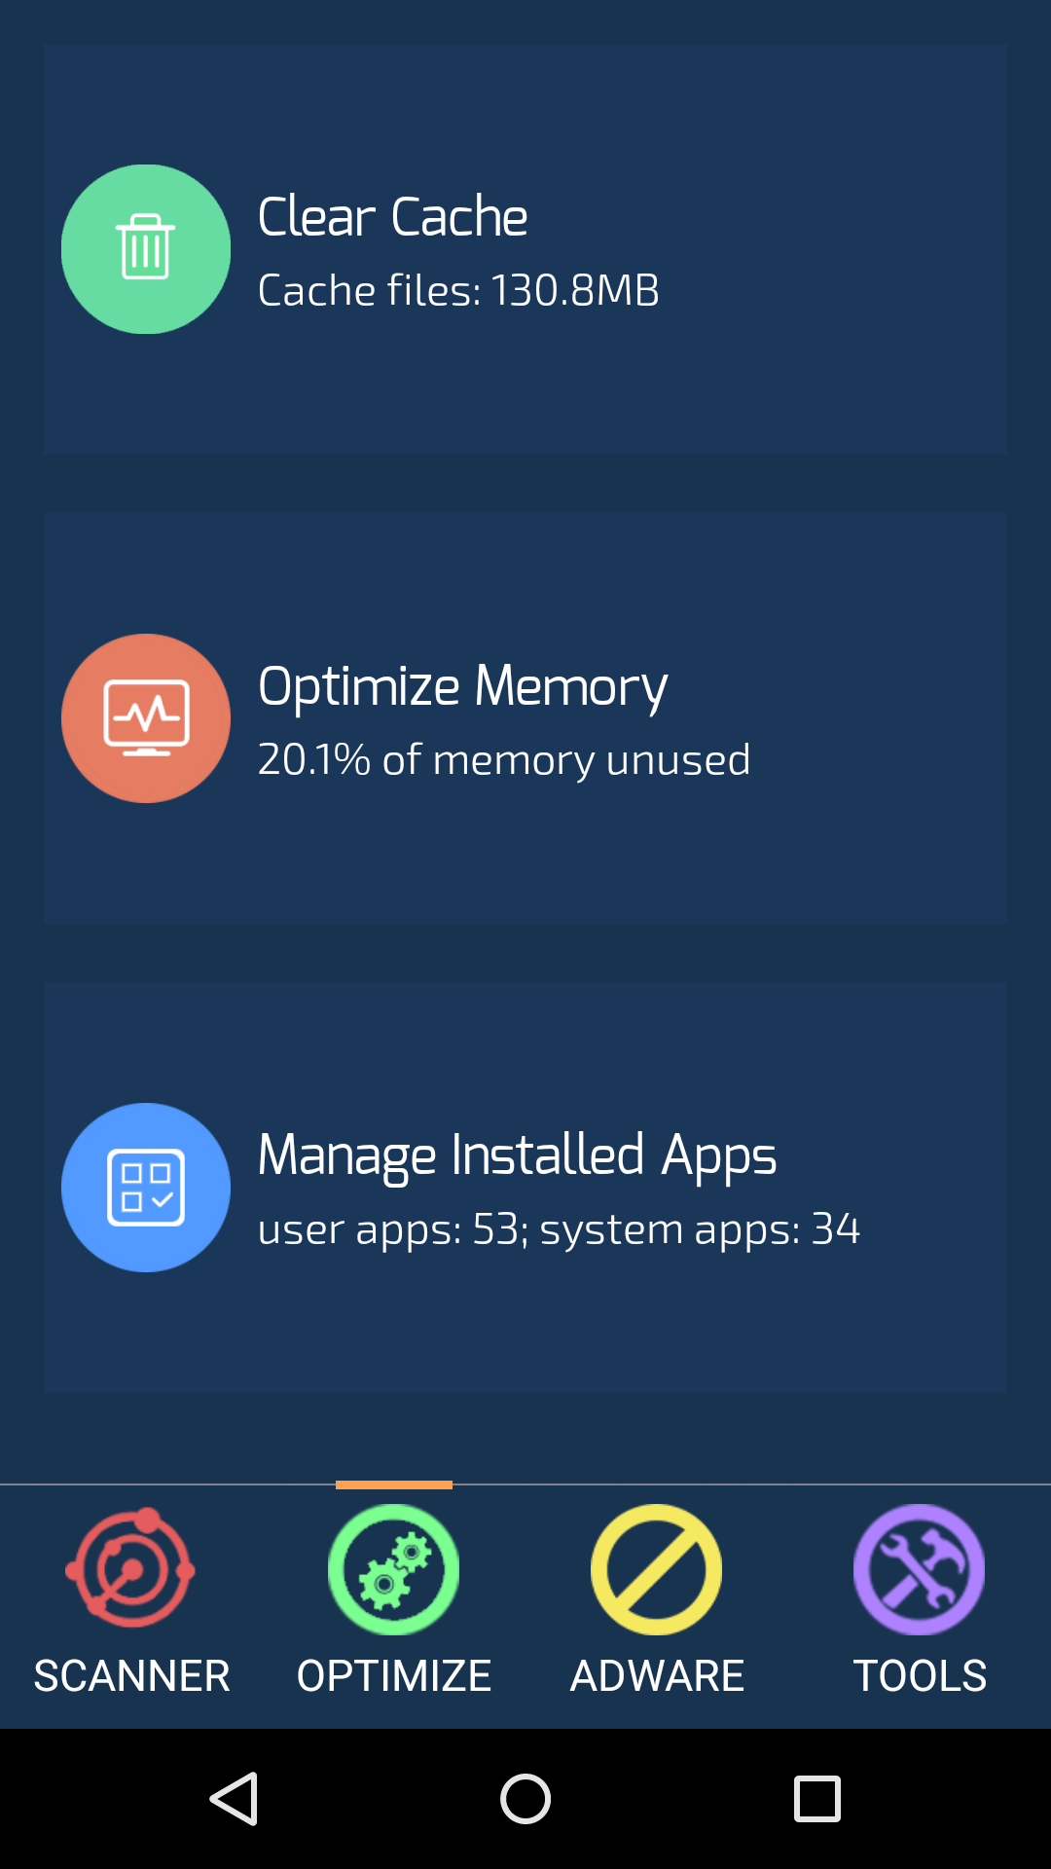Select the OPTIMIZE tab label

[394, 1676]
